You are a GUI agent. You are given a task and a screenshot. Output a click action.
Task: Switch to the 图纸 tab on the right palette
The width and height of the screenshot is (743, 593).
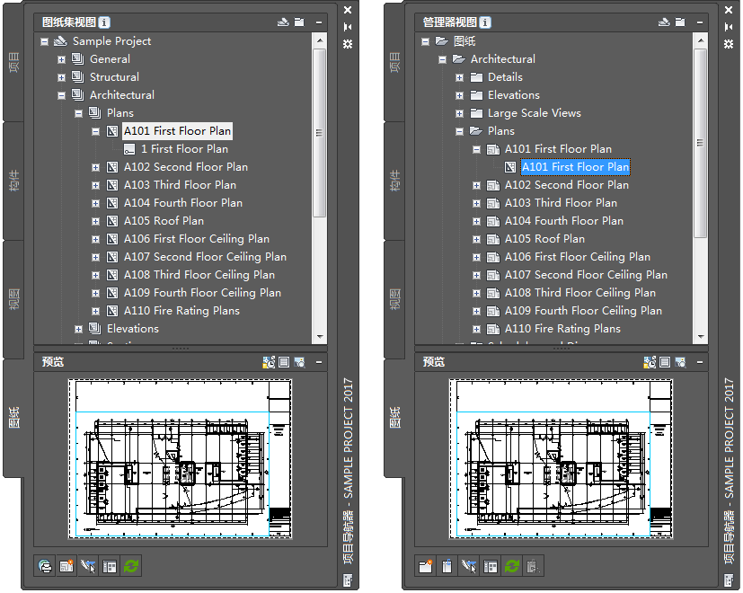pos(394,417)
